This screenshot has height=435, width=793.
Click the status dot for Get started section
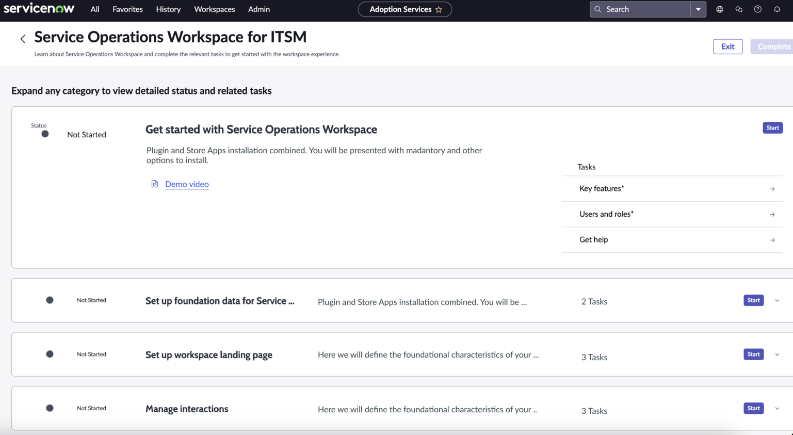(45, 134)
